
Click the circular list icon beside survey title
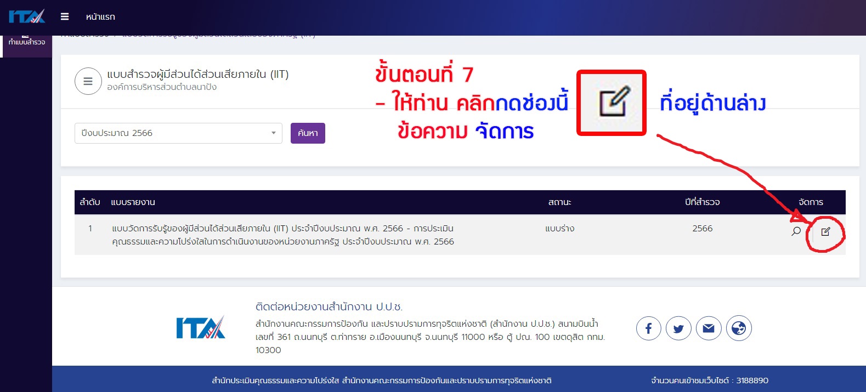(x=88, y=81)
